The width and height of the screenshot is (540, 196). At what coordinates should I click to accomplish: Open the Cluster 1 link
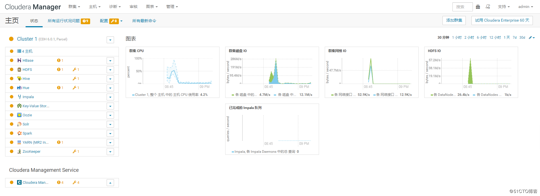click(27, 39)
